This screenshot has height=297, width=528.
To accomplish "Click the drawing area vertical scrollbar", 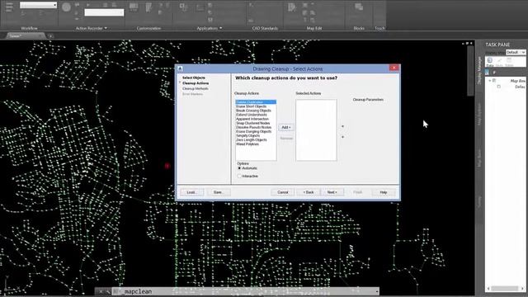I will click(470, 71).
